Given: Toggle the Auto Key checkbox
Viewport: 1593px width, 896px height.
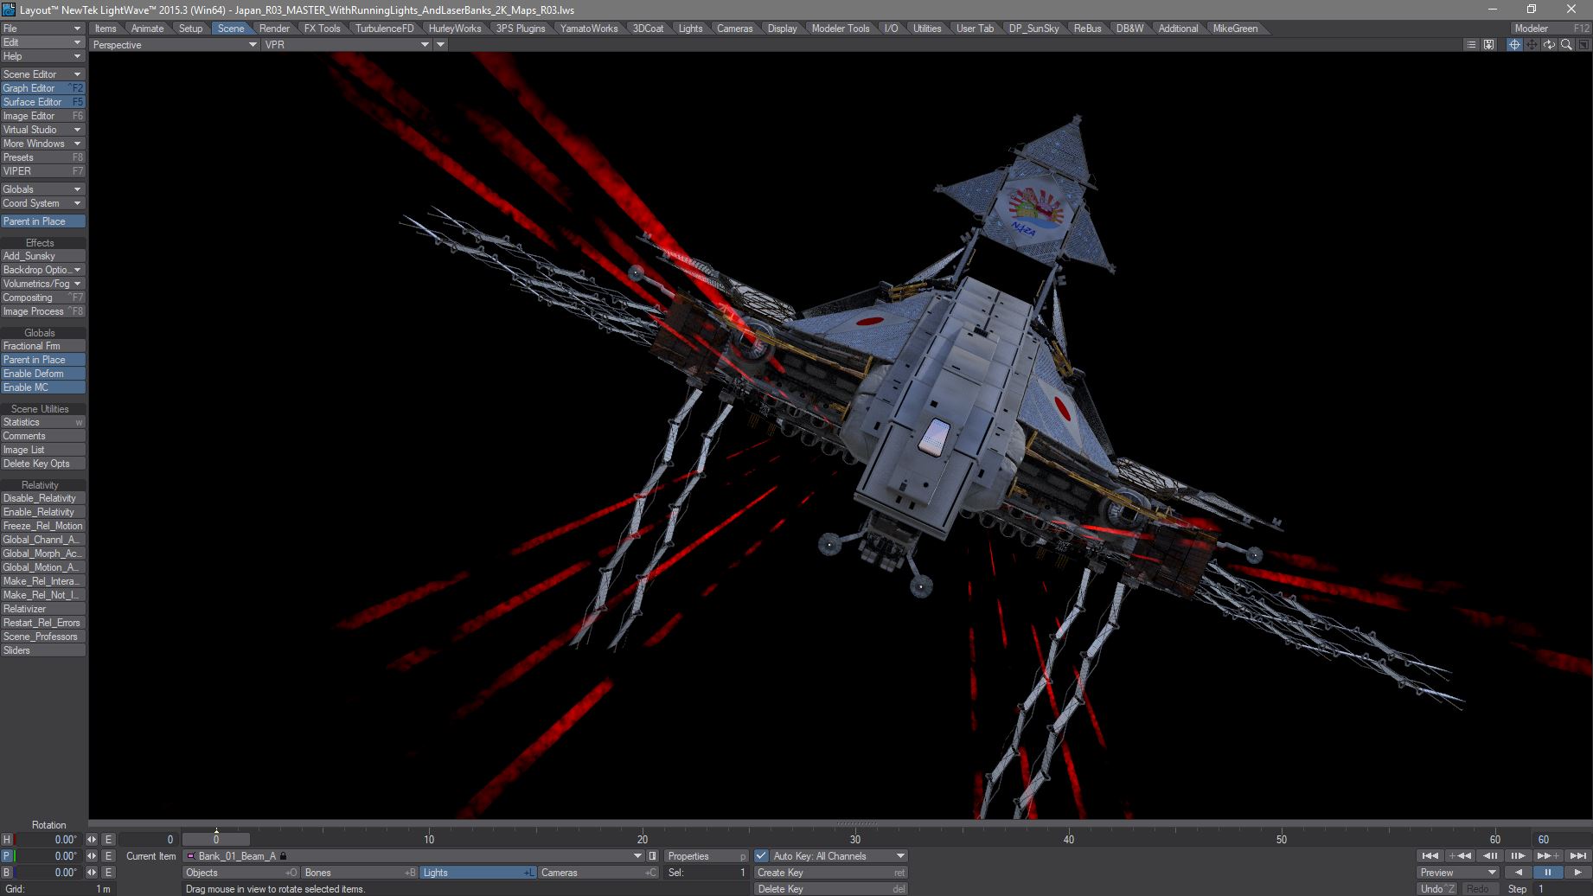Looking at the screenshot, I should (761, 856).
